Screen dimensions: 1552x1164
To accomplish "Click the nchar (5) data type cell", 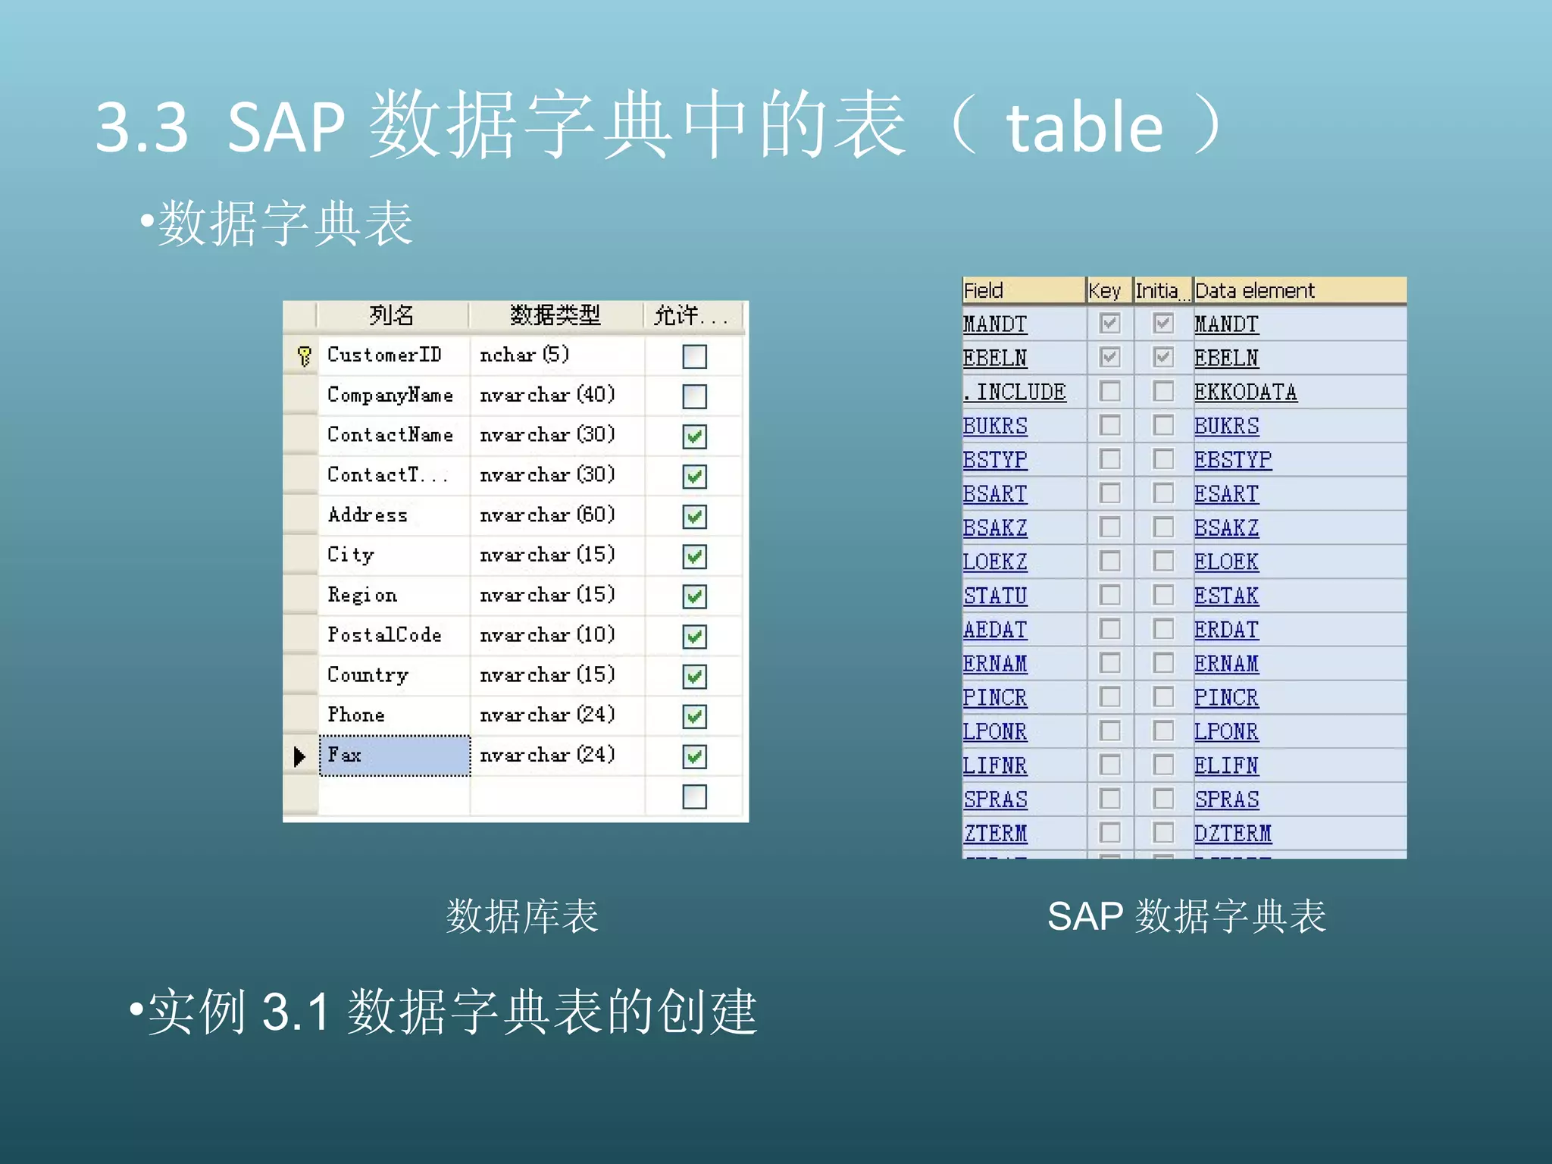I will coord(557,355).
